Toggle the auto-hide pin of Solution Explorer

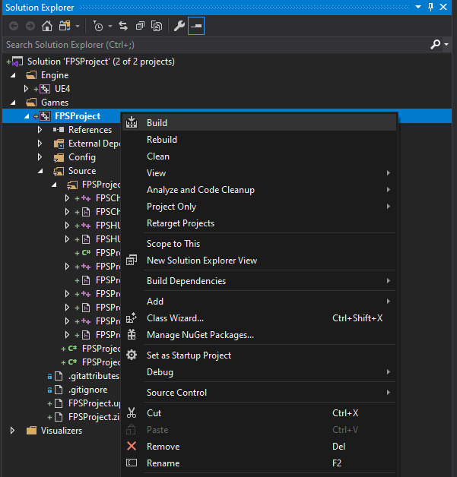[x=431, y=7]
